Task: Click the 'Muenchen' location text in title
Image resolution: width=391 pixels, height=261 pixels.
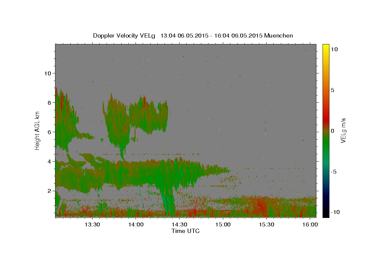Action: pos(279,36)
